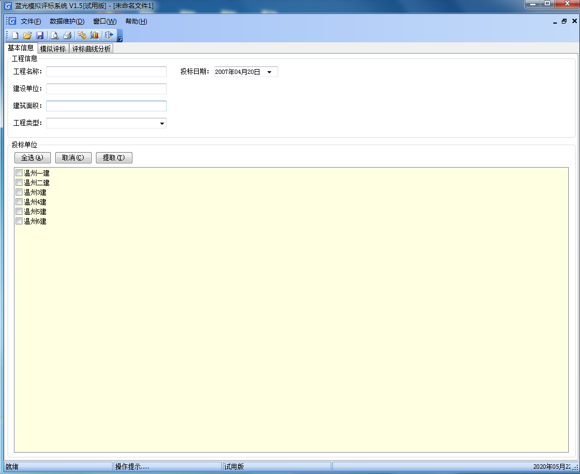Click the 就绪 status bar text
Screen dimensions: 580x474
point(12,467)
